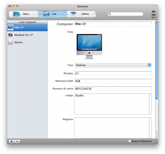Click the Define funnel icon
The image size is (165, 154).
point(73,14)
